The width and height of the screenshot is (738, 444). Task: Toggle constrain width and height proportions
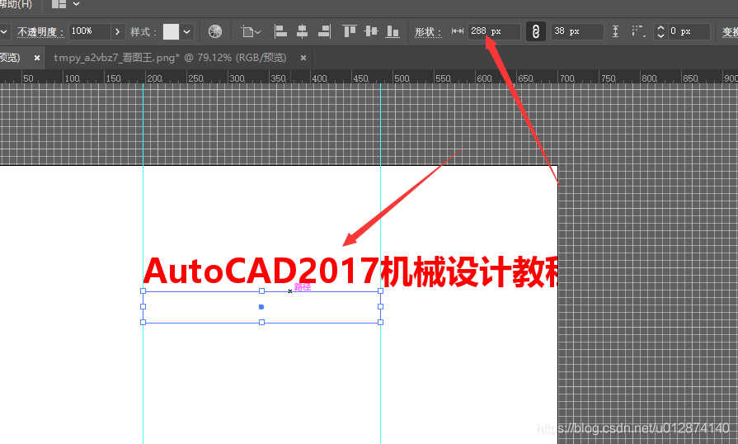[x=536, y=31]
